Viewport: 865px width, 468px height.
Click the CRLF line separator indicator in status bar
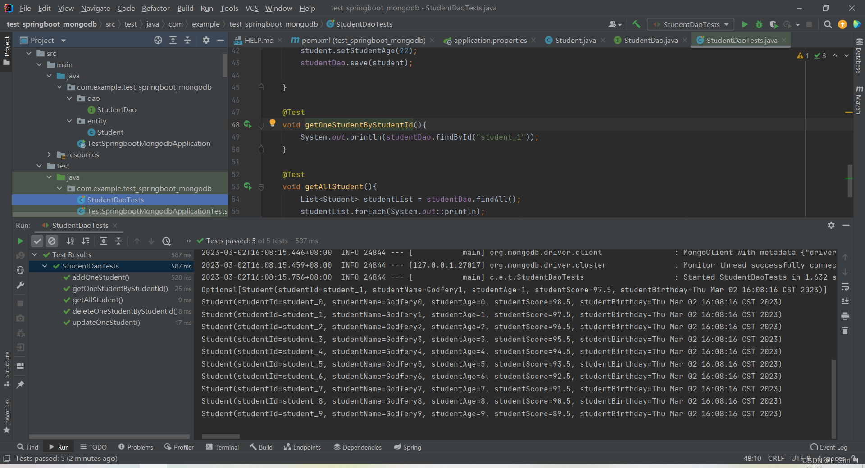pos(776,458)
